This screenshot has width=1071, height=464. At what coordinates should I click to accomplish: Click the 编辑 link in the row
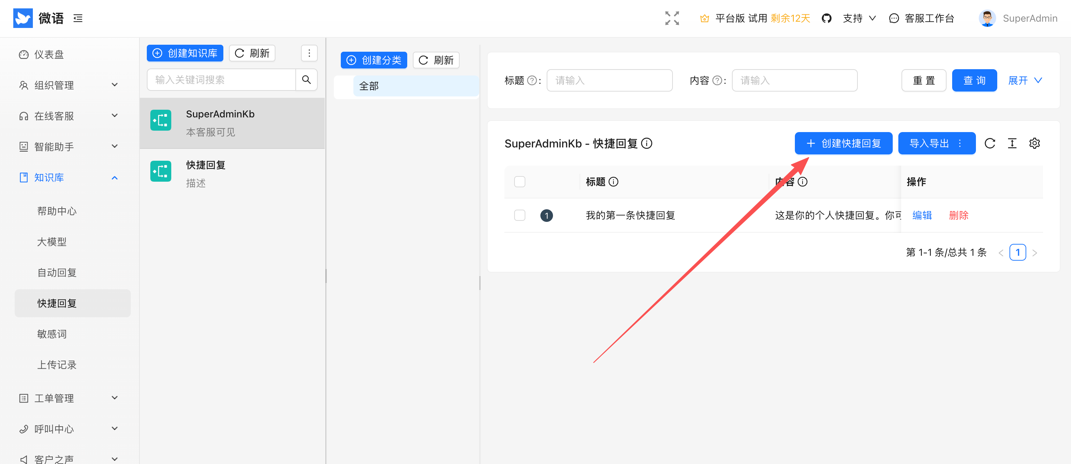tap(922, 215)
